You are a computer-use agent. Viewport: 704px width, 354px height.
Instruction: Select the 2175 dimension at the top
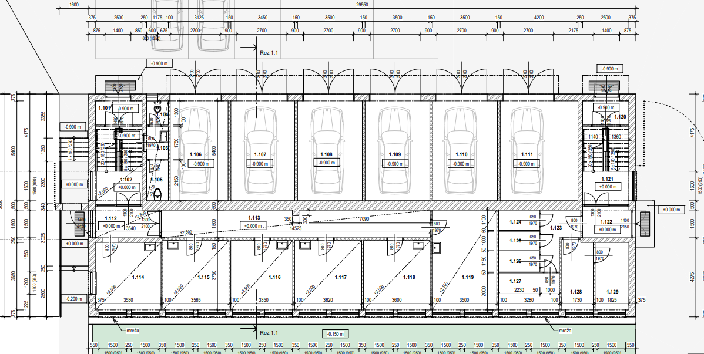click(x=573, y=31)
